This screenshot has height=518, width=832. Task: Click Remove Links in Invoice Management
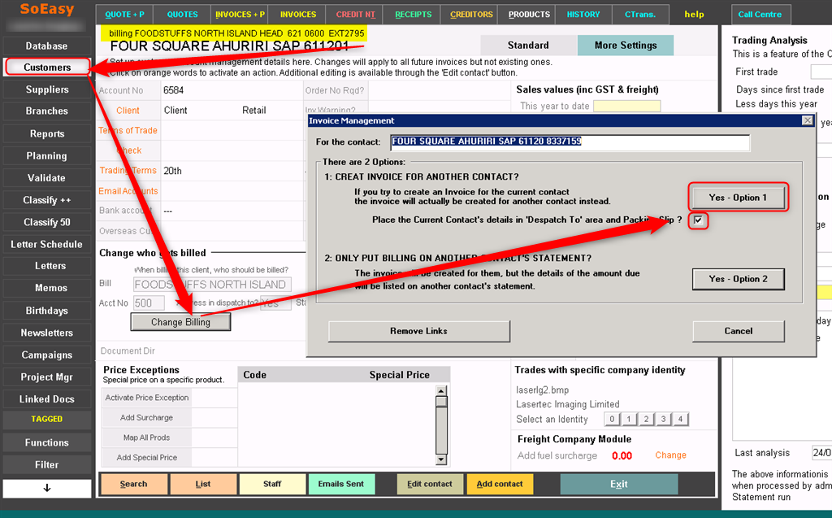click(x=418, y=331)
